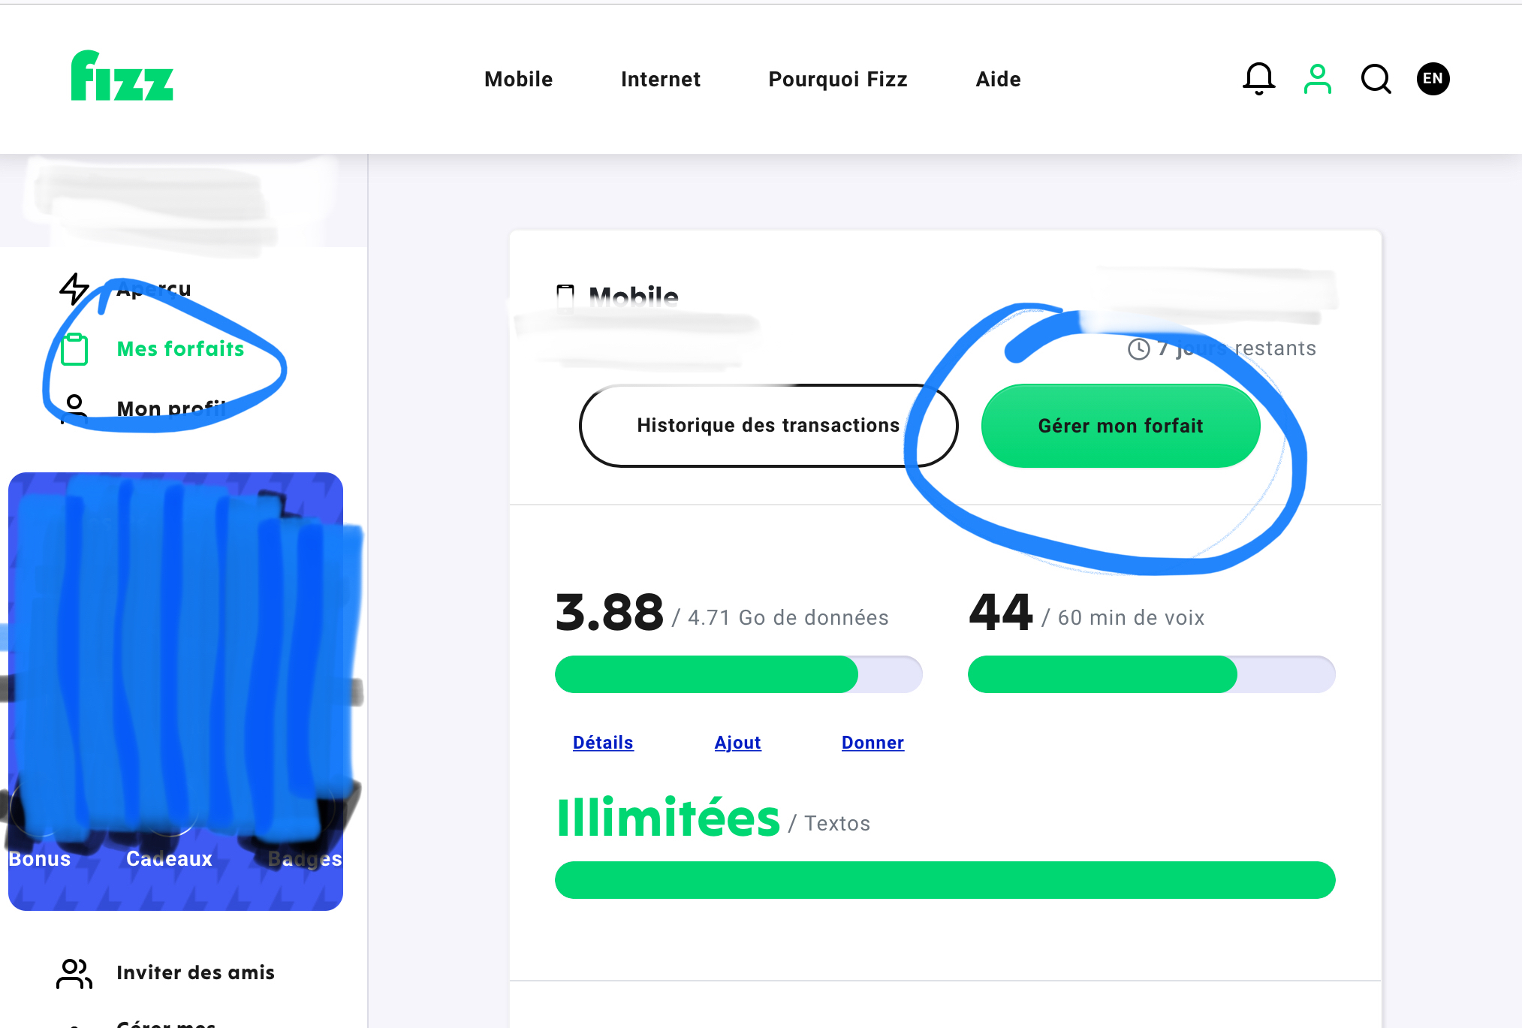Switch language with EN button
1522x1028 pixels.
[x=1433, y=78]
